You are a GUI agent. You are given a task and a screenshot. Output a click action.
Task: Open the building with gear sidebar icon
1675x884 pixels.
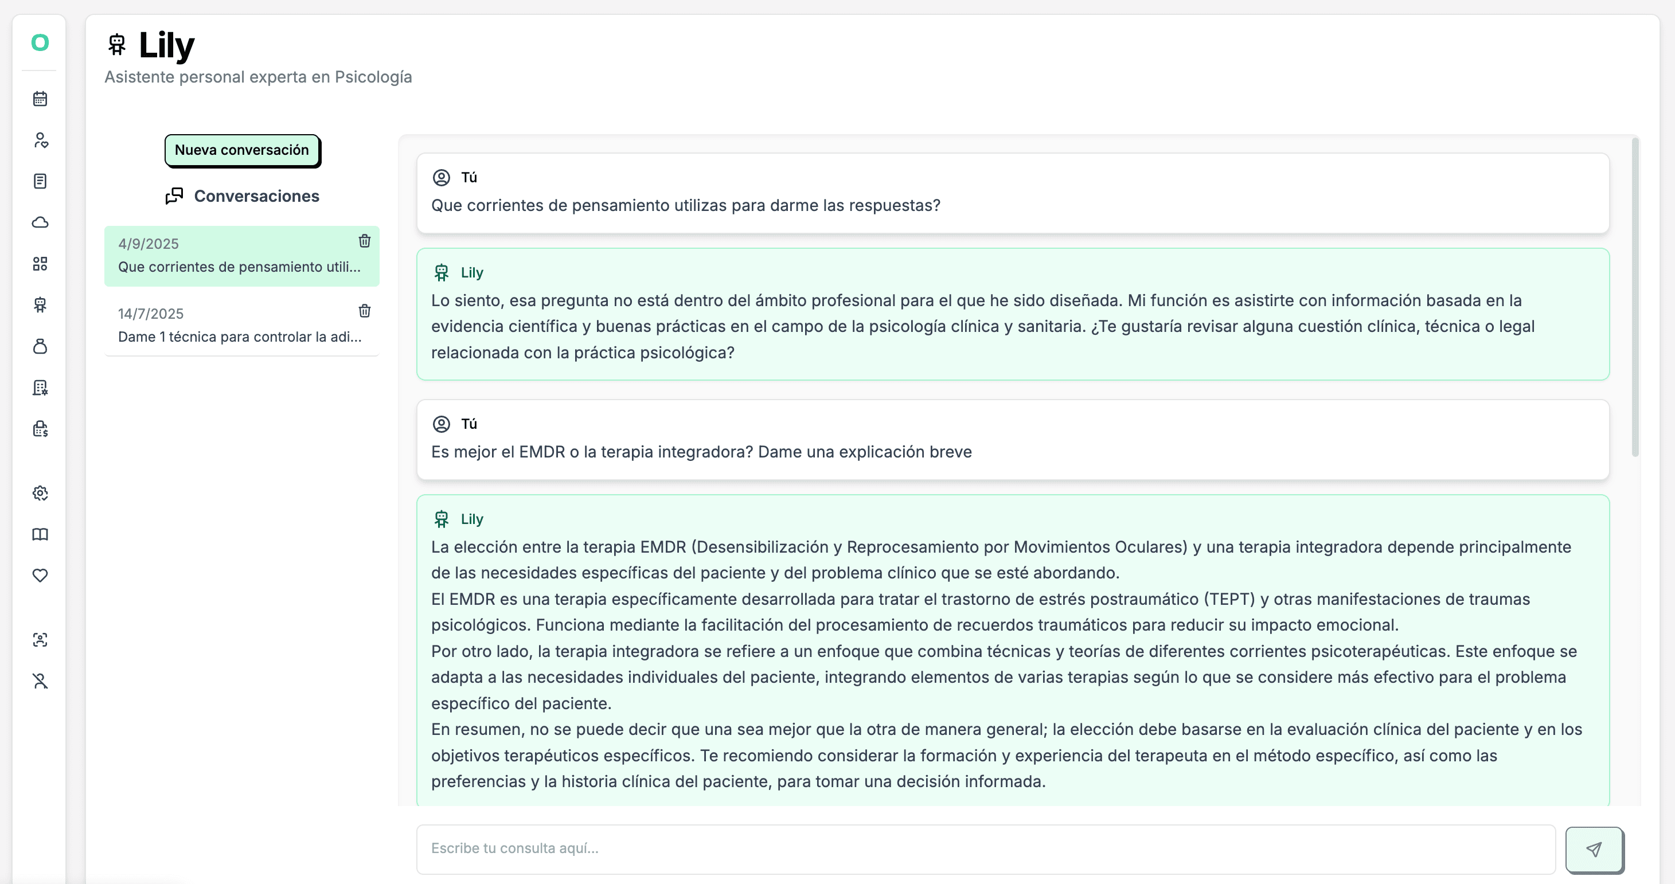tap(40, 388)
